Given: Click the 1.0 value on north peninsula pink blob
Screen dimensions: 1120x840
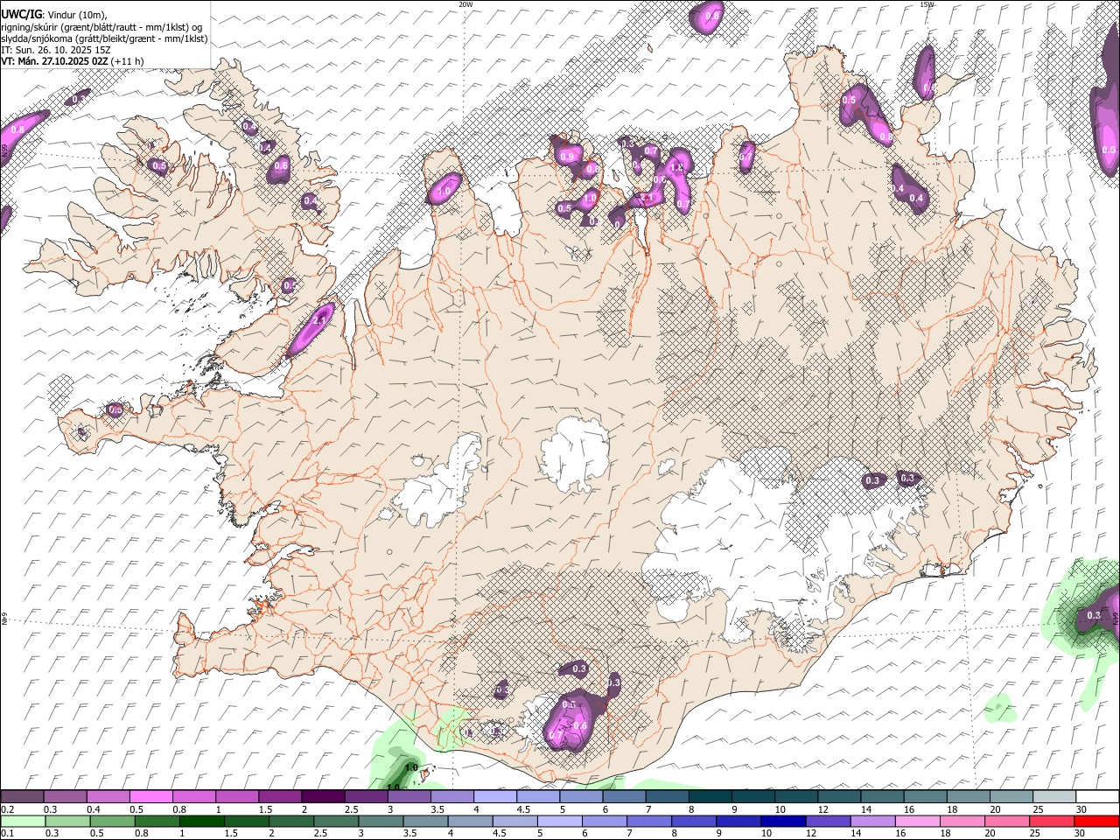Looking at the screenshot, I should point(444,190).
